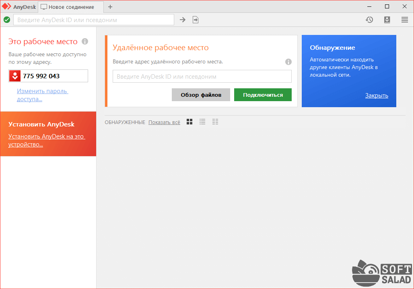Viewport: 414px width, 289px height.
Task: Switch discovered list to details view
Action: pyautogui.click(x=215, y=122)
